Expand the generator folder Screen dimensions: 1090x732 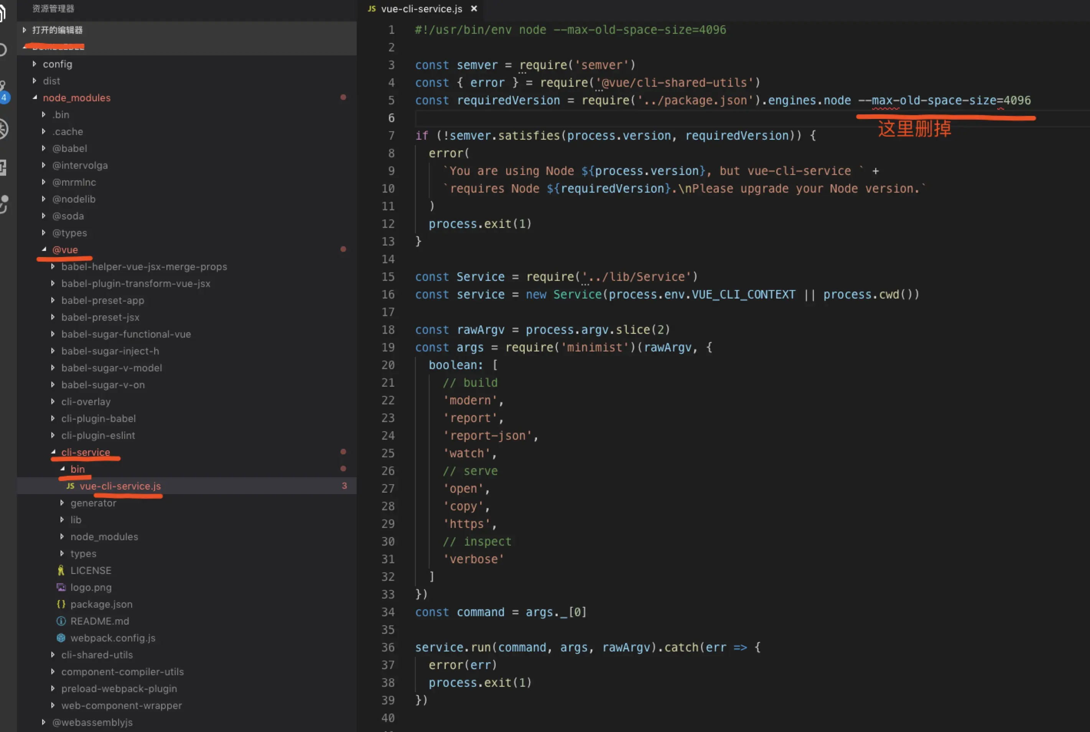(x=187, y=503)
